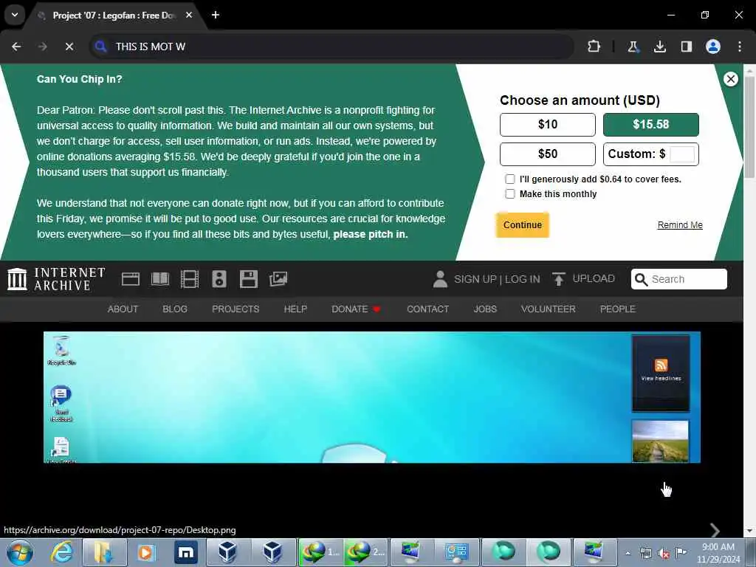Open the HELP menu item

coord(295,309)
